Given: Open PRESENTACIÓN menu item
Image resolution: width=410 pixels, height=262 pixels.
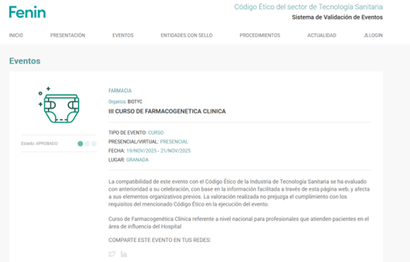Looking at the screenshot, I should click(x=68, y=36).
